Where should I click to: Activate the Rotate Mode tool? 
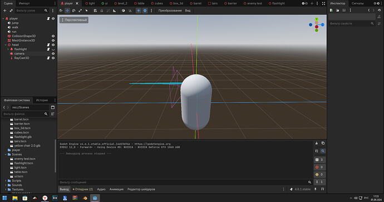pyautogui.click(x=73, y=11)
